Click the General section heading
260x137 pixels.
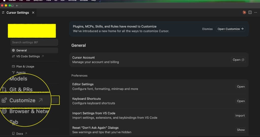tap(79, 45)
